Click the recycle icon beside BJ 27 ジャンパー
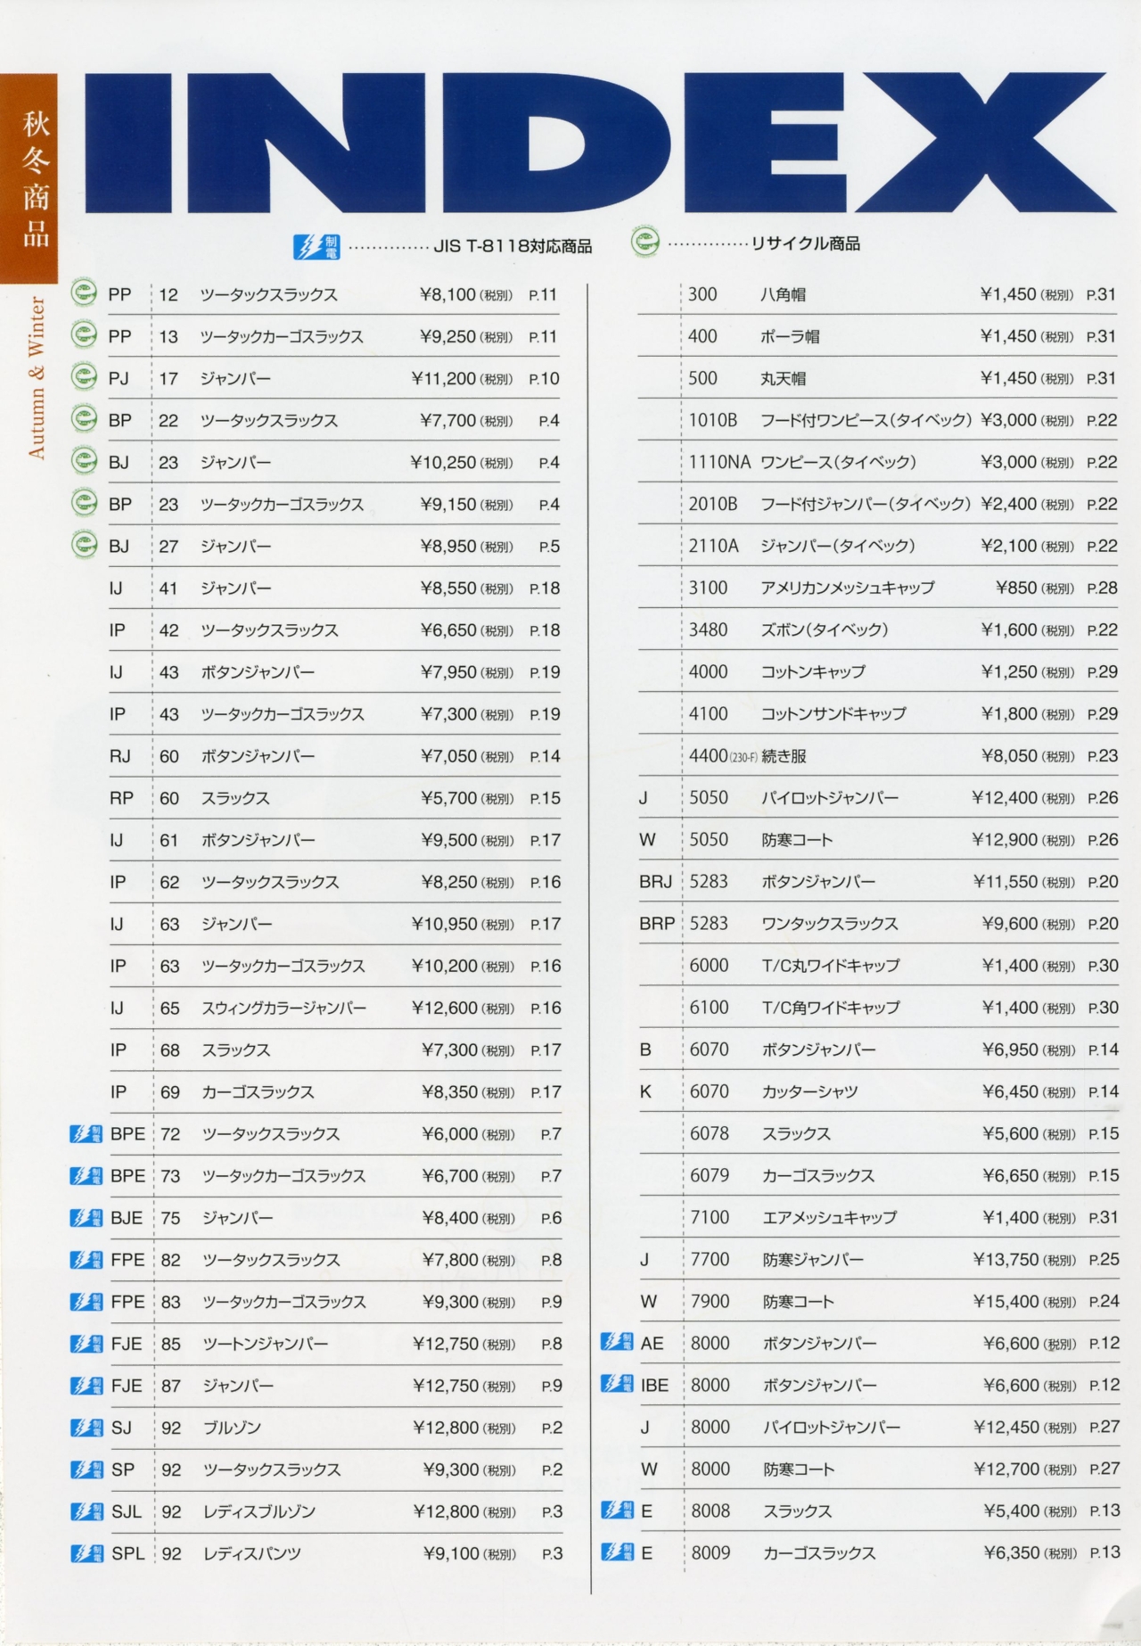Viewport: 1141px width, 1646px height. (x=84, y=545)
